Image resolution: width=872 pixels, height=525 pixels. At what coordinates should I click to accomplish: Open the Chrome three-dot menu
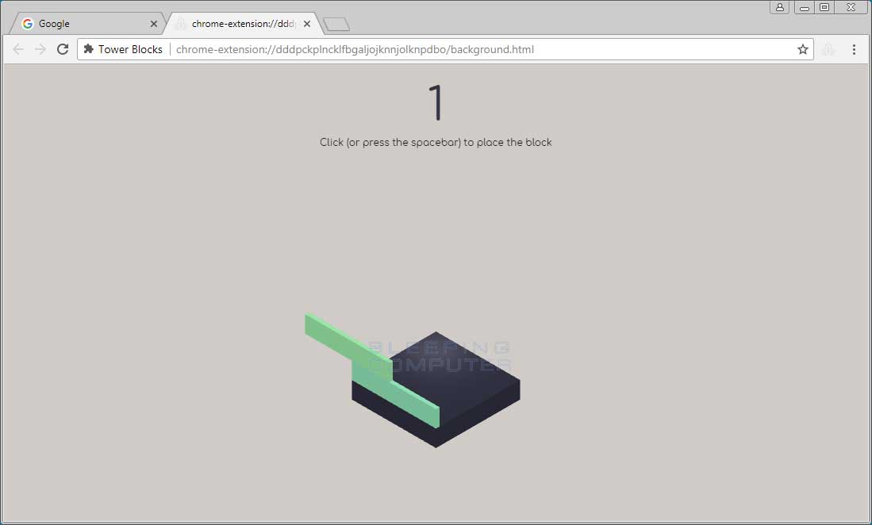[x=855, y=49]
